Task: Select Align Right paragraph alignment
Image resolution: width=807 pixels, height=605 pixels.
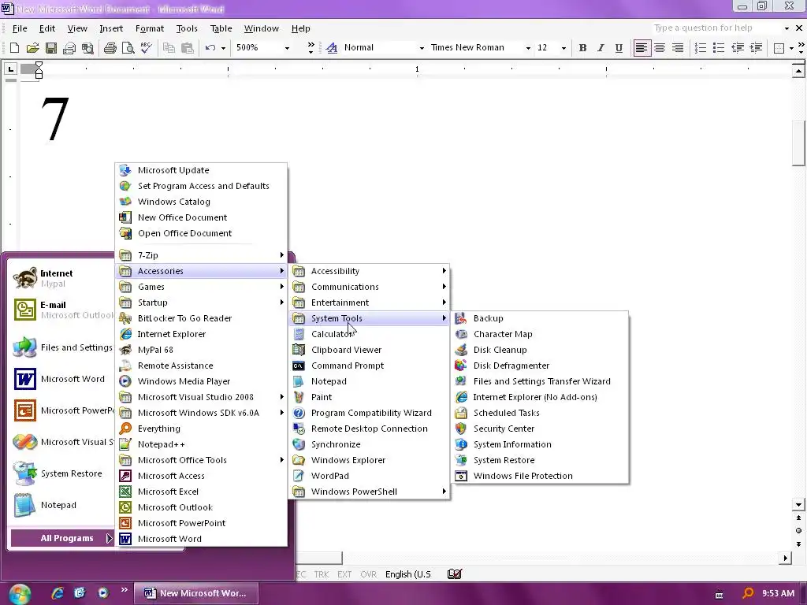Action: pyautogui.click(x=678, y=48)
